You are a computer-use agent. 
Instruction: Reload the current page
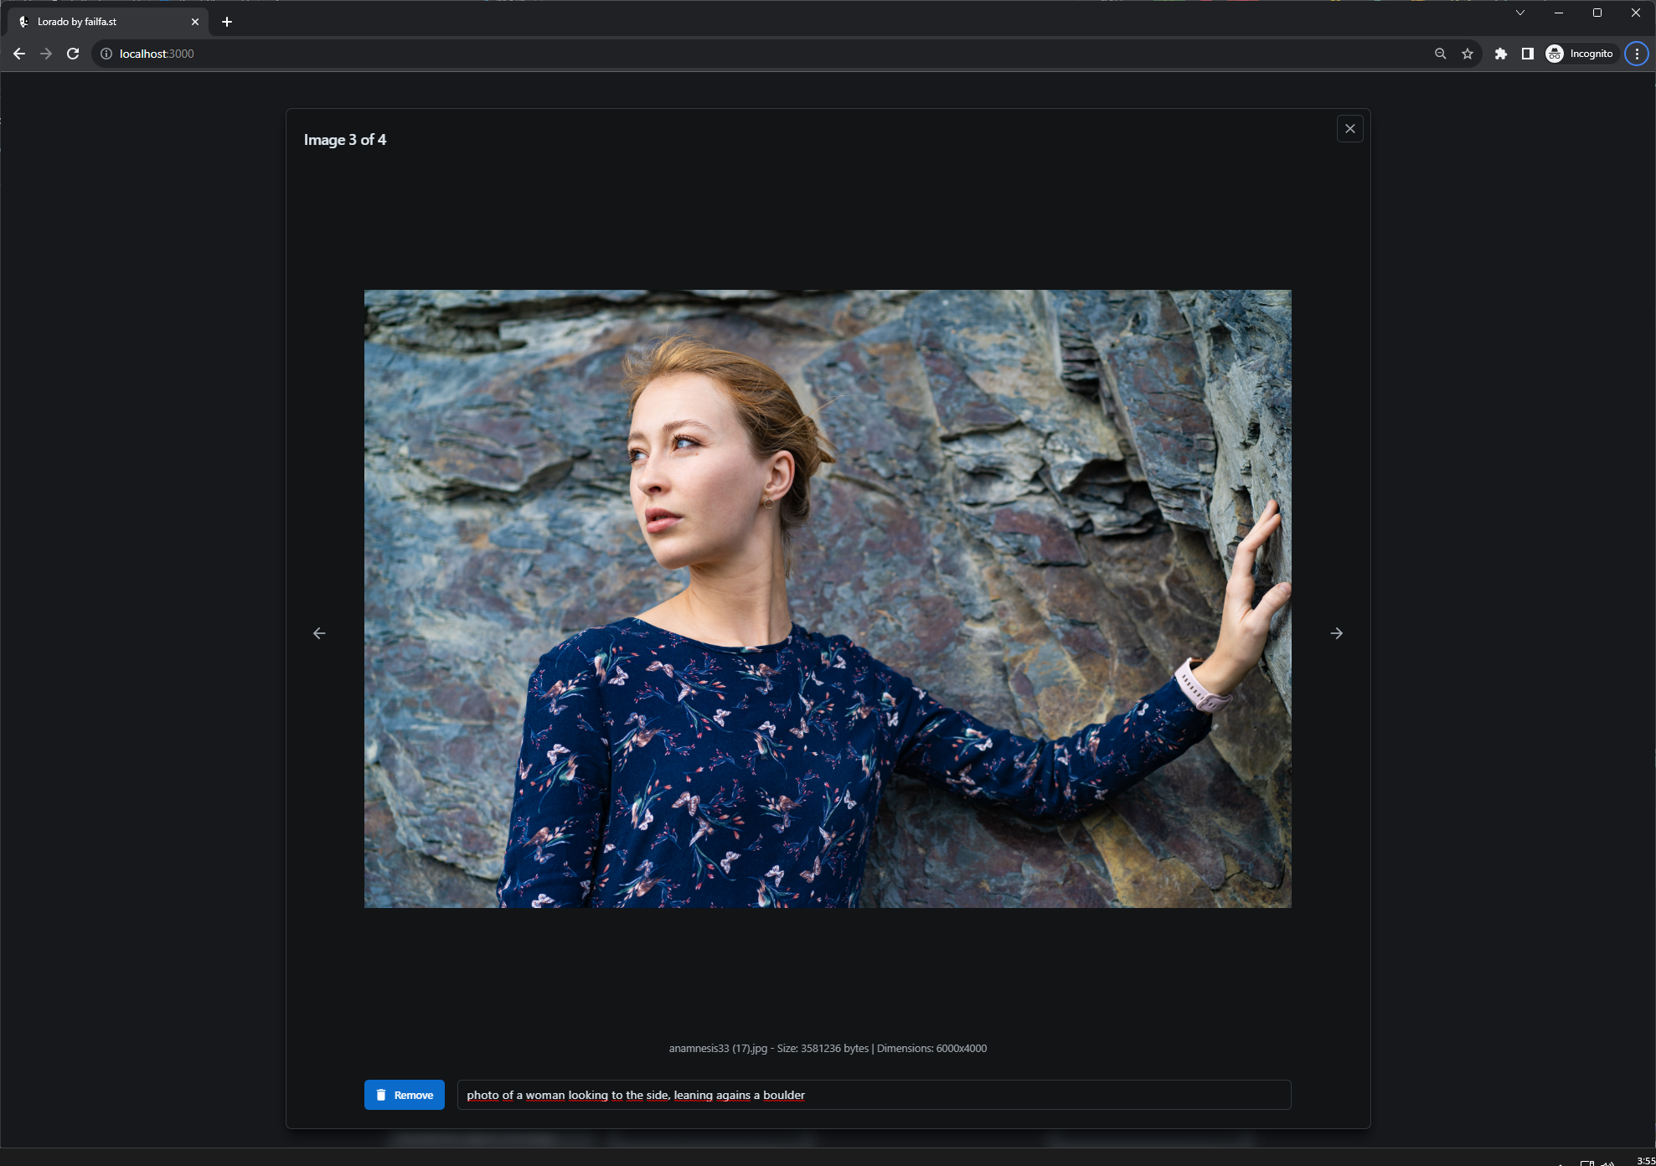tap(74, 53)
